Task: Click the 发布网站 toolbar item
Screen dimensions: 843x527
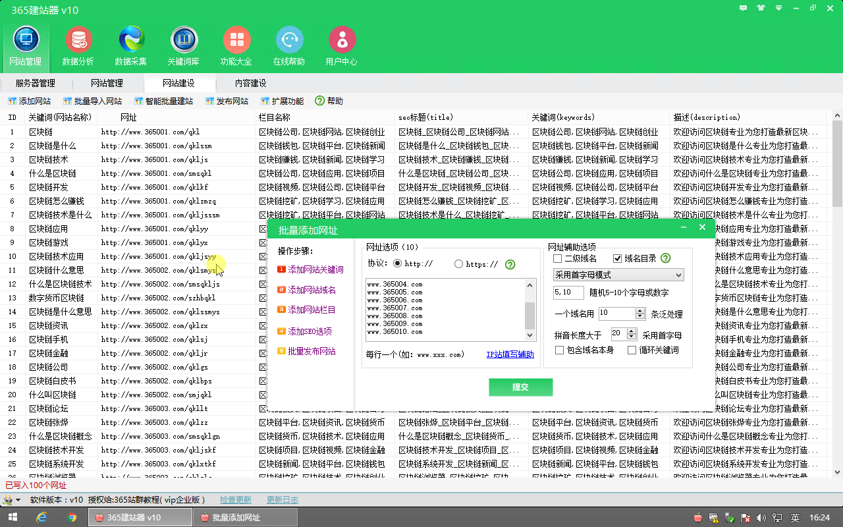Action: pyautogui.click(x=227, y=101)
